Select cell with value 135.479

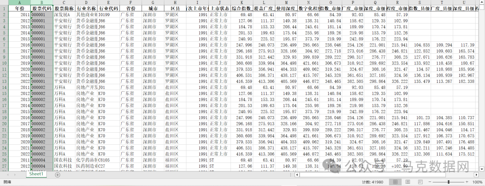(420, 82)
